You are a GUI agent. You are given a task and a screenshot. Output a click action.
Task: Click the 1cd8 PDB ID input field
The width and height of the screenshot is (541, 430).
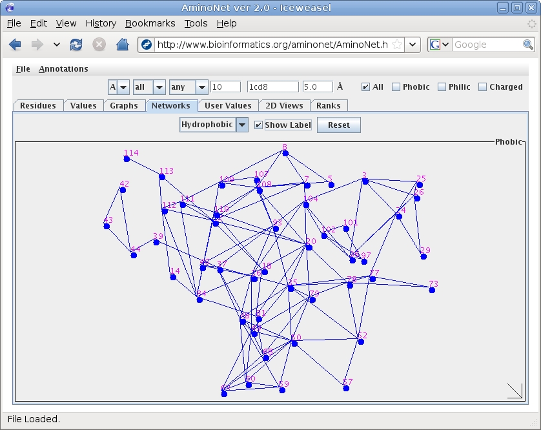click(x=273, y=87)
